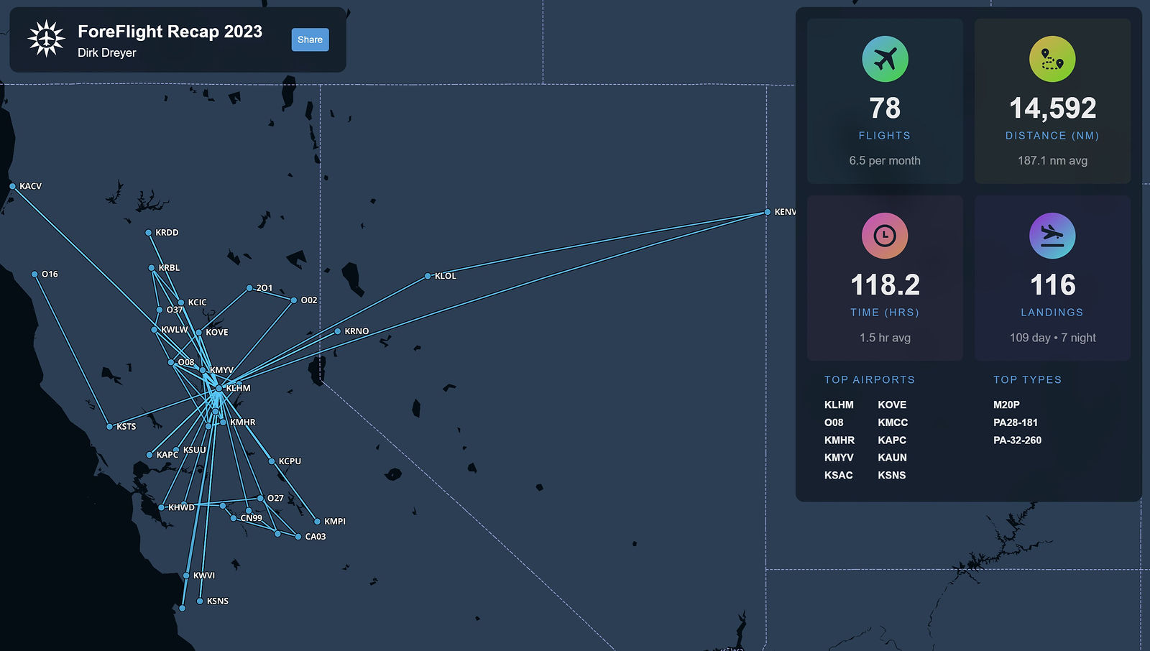Click KOVE in the Top Airports list
Screen dimensions: 1150x651
click(892, 405)
